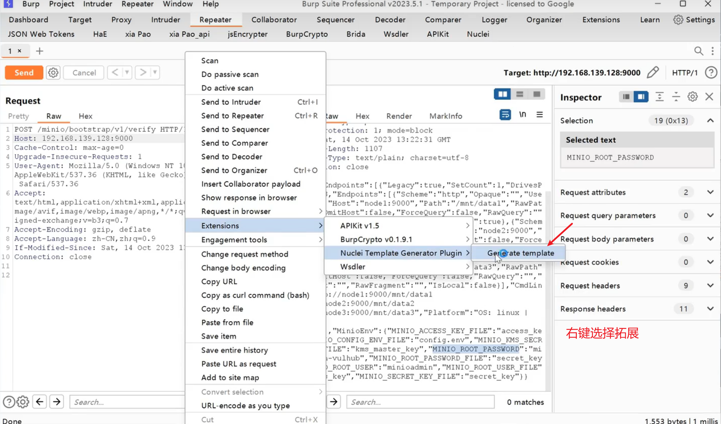721x424 pixels.
Task: Expand the Request headers section
Action: click(710, 286)
